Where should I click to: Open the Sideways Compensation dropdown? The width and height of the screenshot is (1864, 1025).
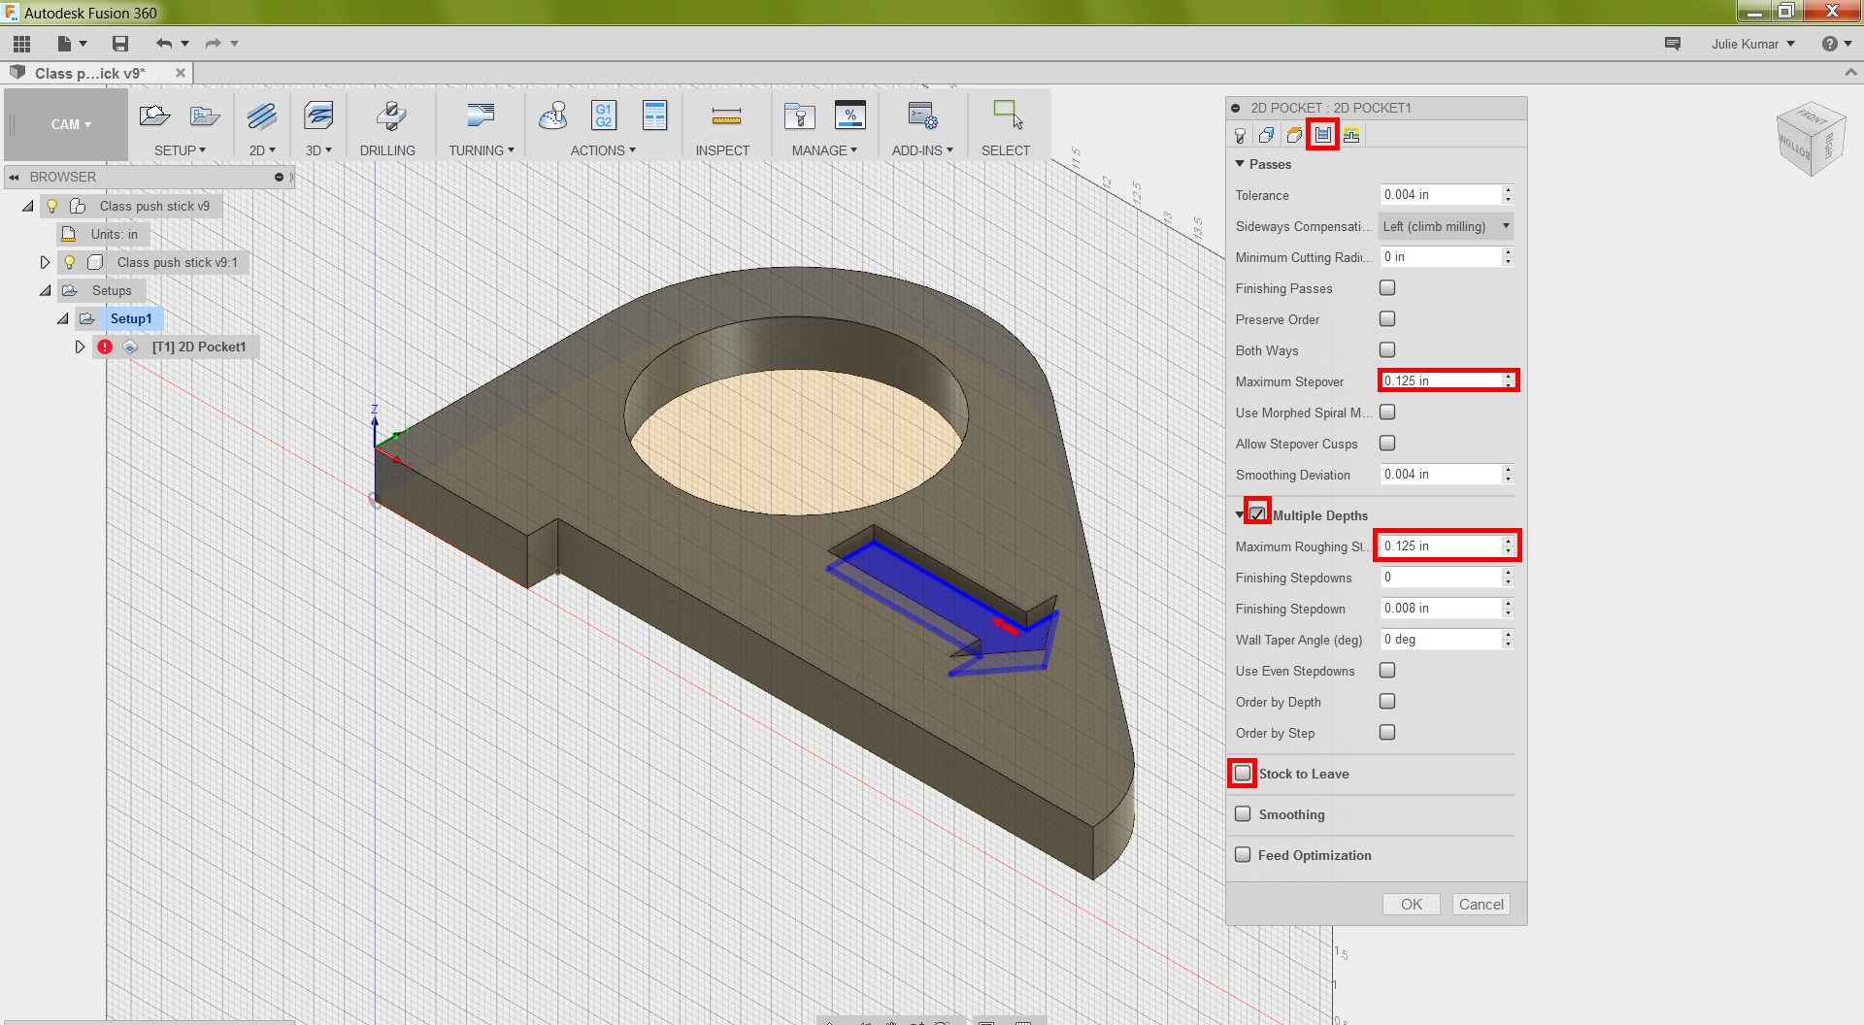tap(1446, 226)
